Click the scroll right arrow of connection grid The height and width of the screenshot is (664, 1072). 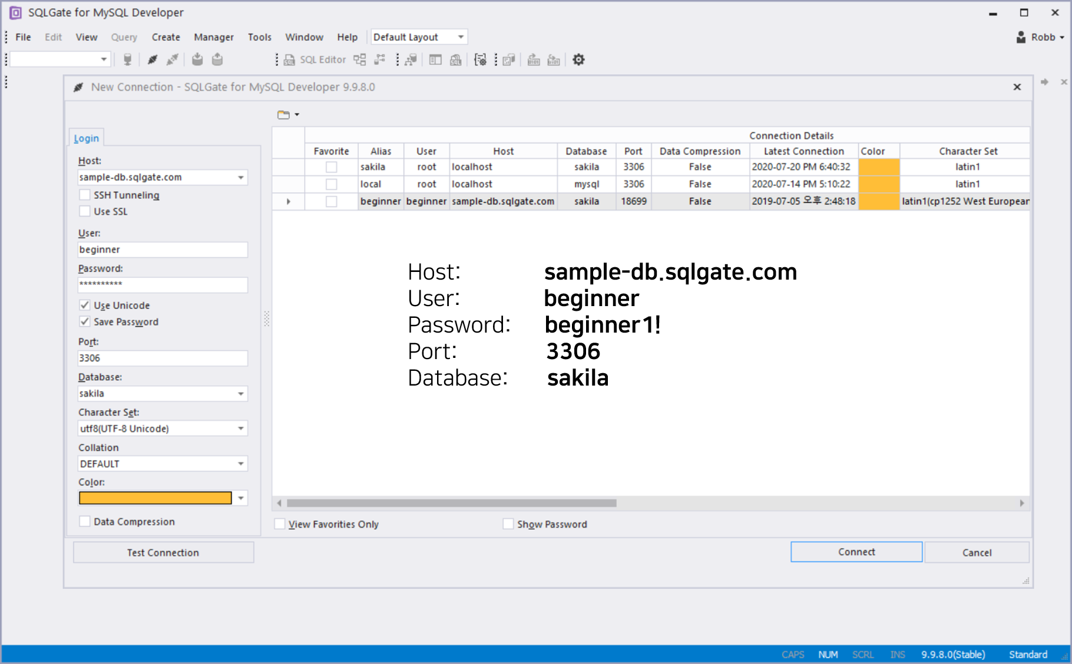1022,503
